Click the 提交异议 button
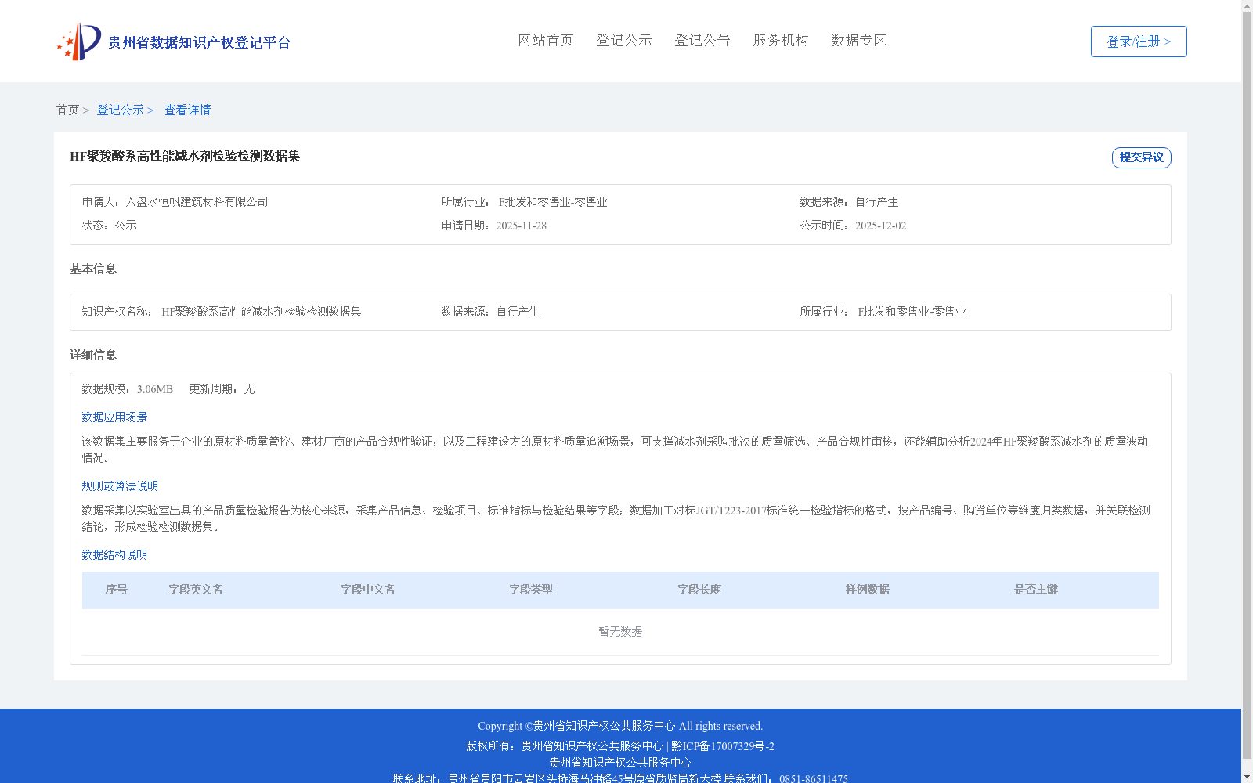Viewport: 1253px width, 783px height. [1141, 157]
